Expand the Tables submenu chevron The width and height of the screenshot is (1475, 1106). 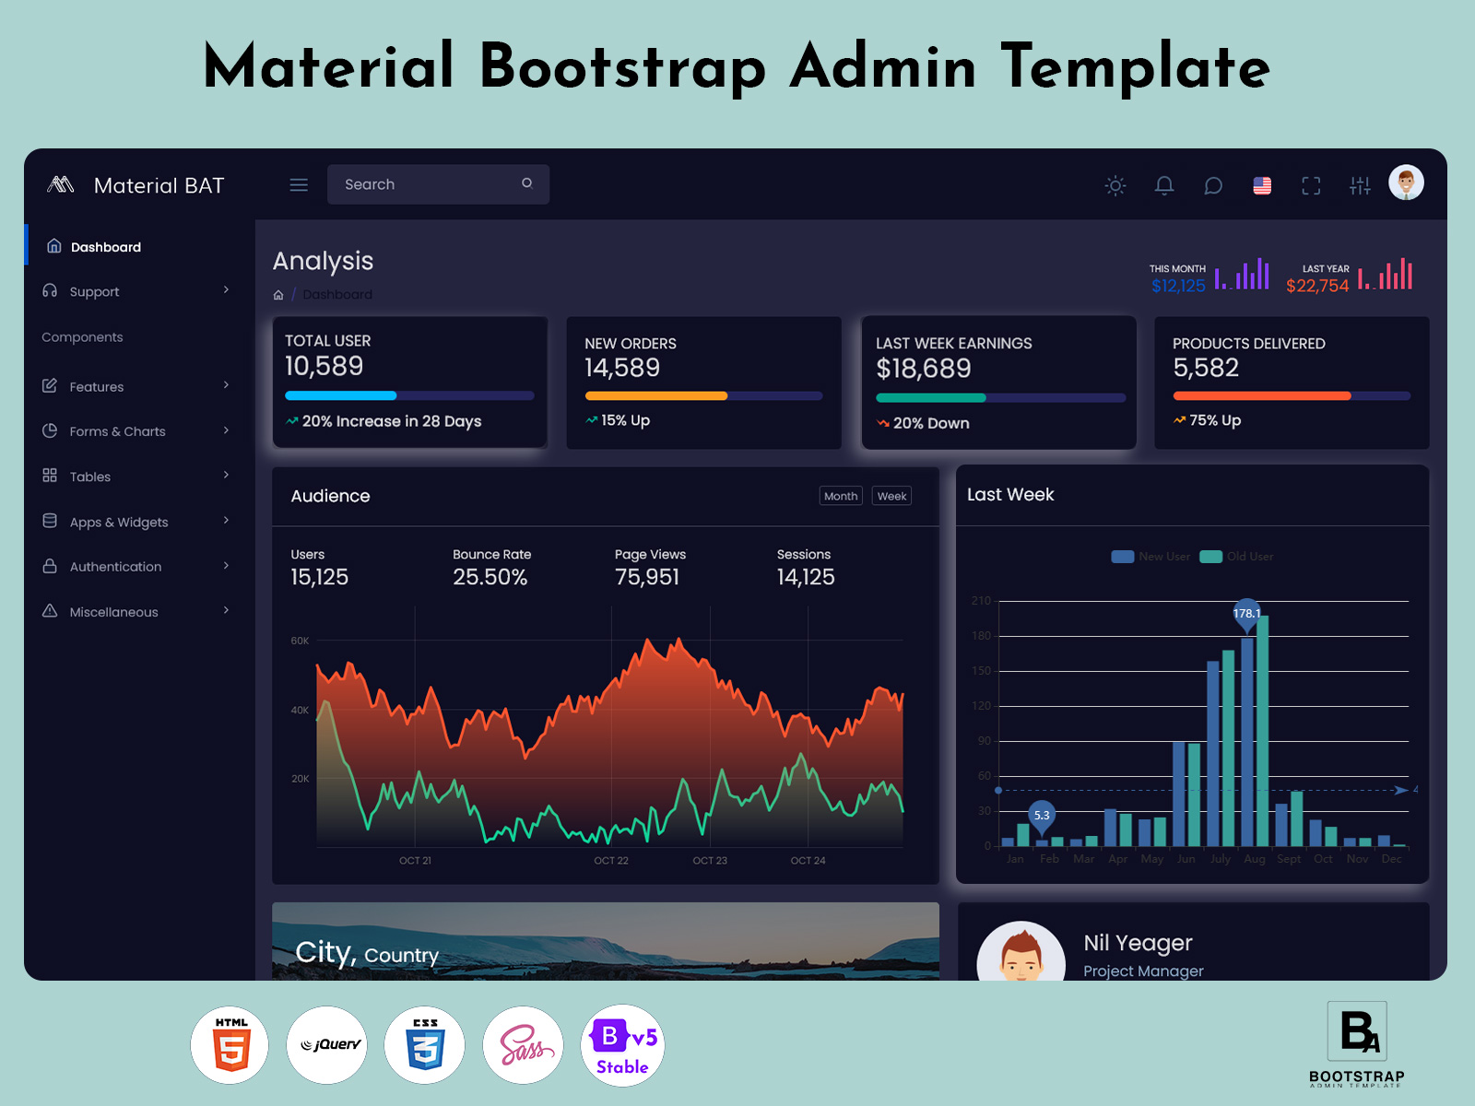click(x=226, y=476)
